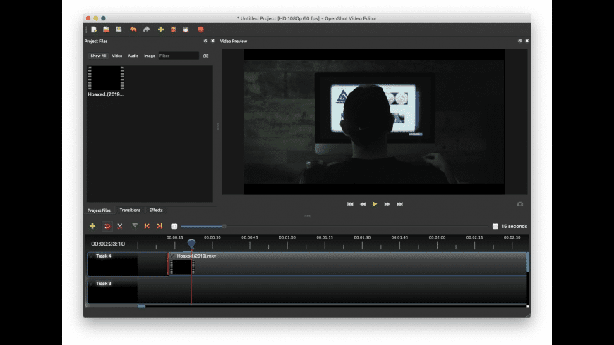Select the Hoaxed file thumbnail in Project Files
The image size is (614, 345).
(106, 78)
